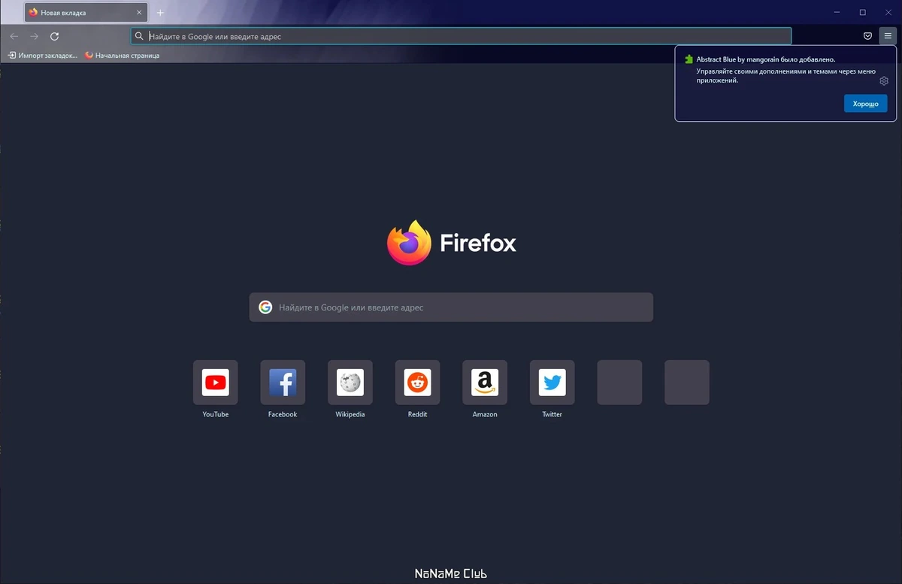Click the Хорошо button in the notification
This screenshot has height=584, width=902.
[x=865, y=104]
